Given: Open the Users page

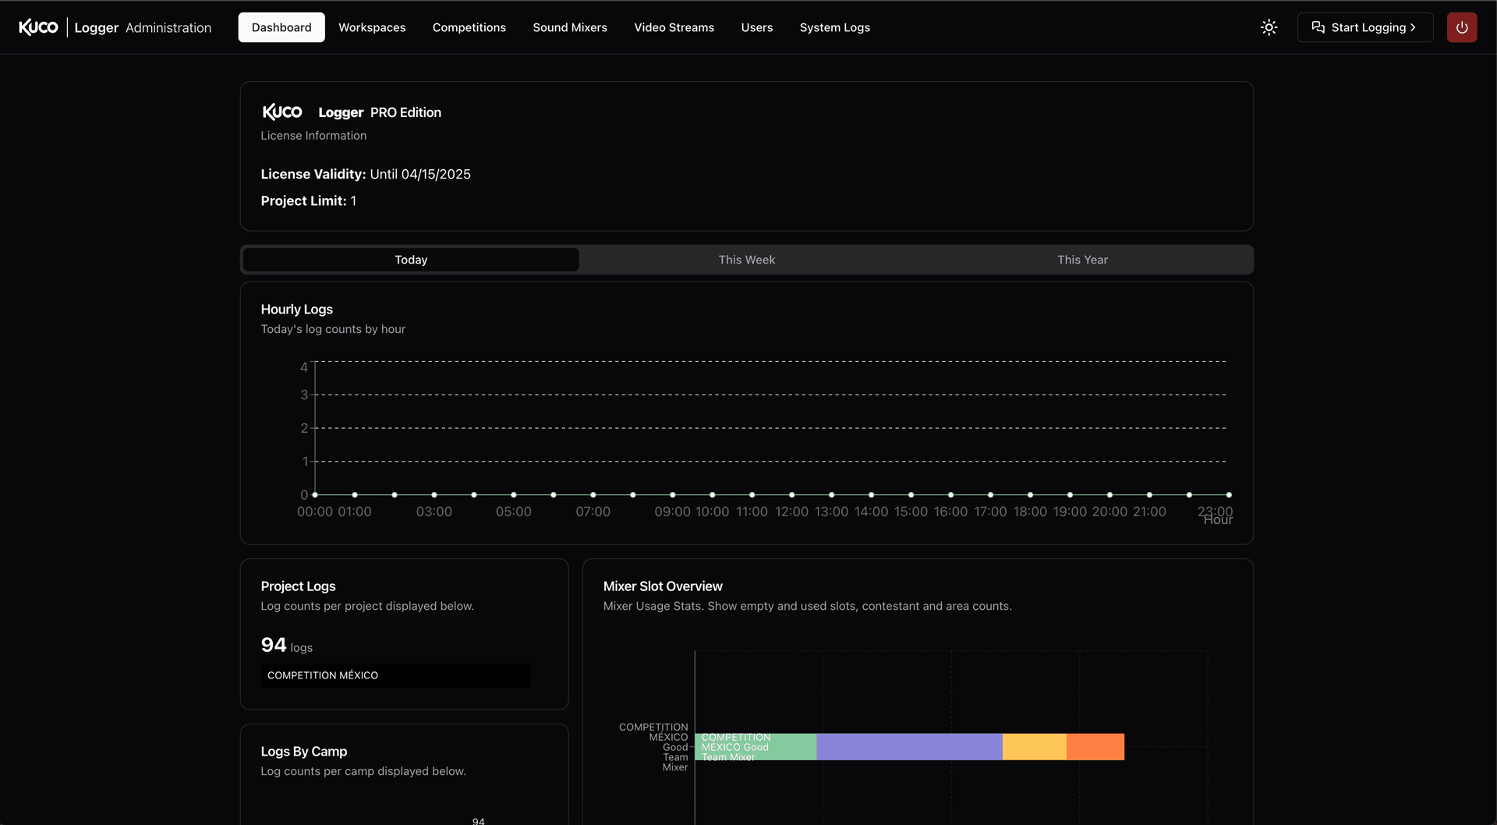Looking at the screenshot, I should [756, 27].
